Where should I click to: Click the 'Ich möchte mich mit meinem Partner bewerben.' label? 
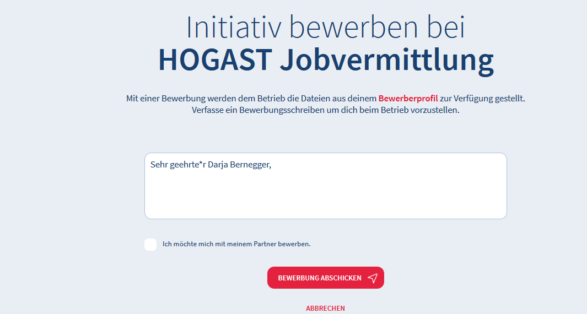pyautogui.click(x=236, y=244)
